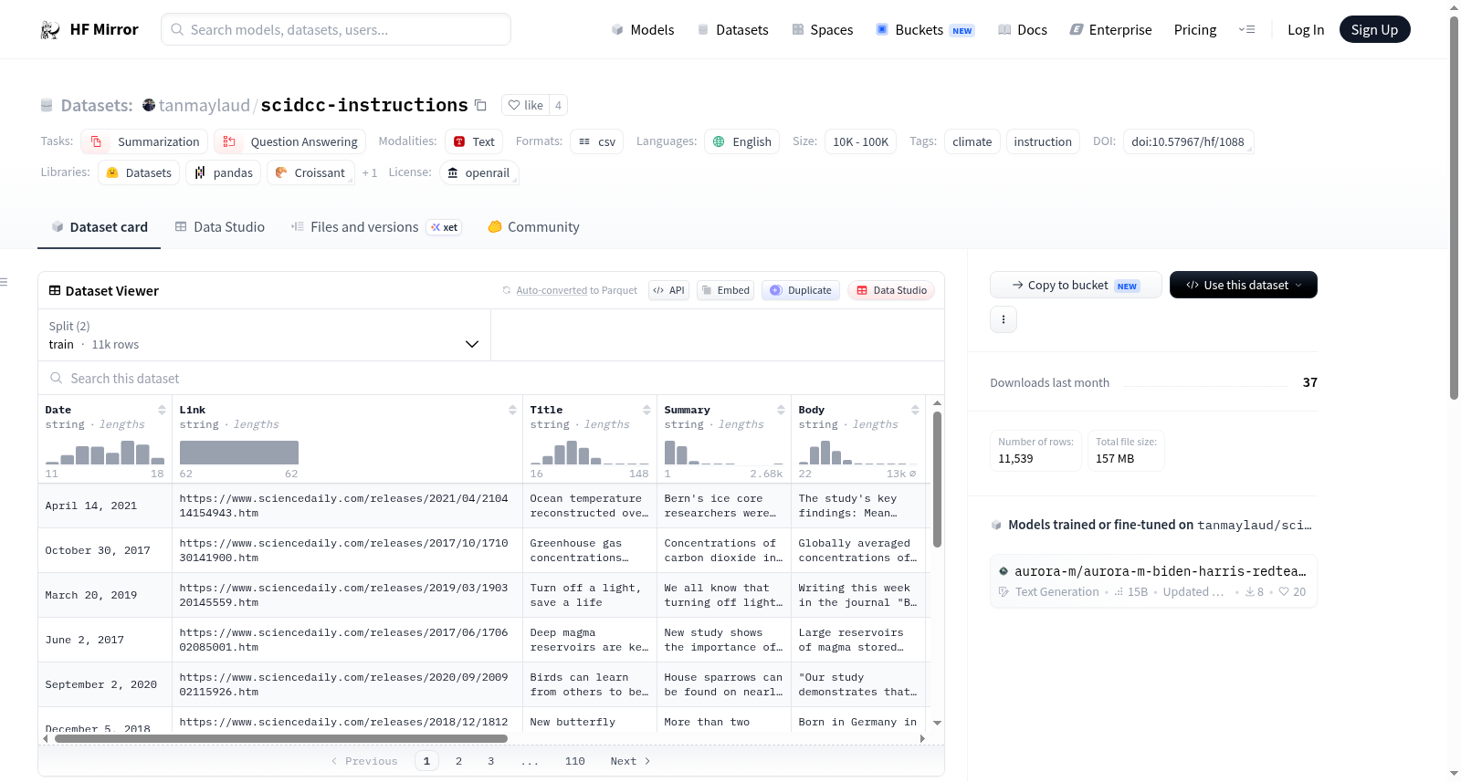Click the sort icon on Body column
The width and height of the screenshot is (1461, 782).
tap(915, 410)
